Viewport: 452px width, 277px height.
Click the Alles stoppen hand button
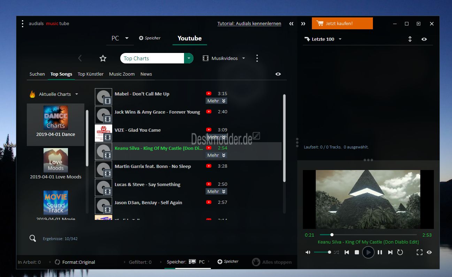click(x=272, y=262)
